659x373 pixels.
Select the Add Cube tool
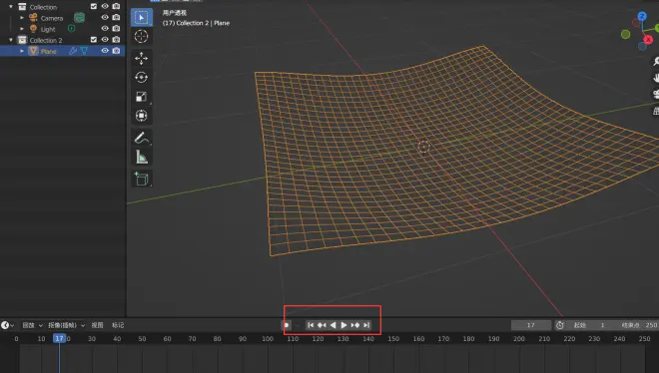pyautogui.click(x=141, y=179)
